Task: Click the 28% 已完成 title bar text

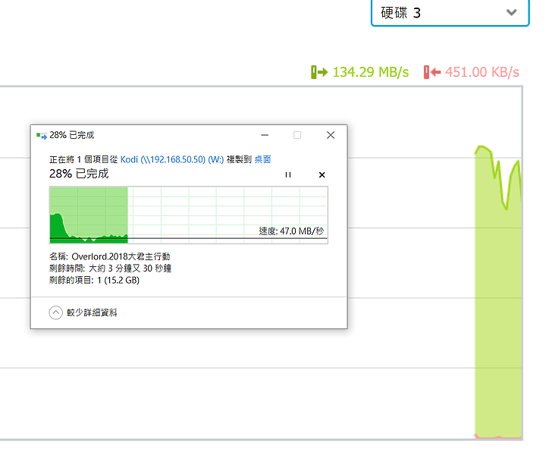Action: pyautogui.click(x=72, y=135)
